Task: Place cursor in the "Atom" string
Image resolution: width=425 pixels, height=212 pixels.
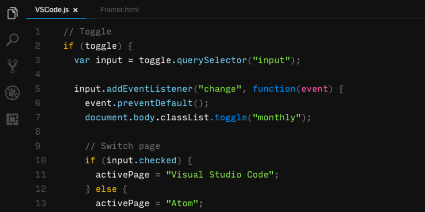Action: [x=184, y=203]
